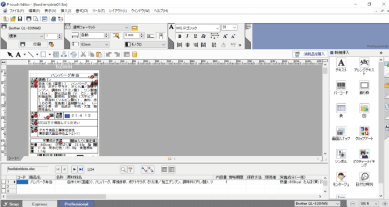Select the arrow selection pointer tool
Screen dimensions: 389x207
click(x=10, y=54)
